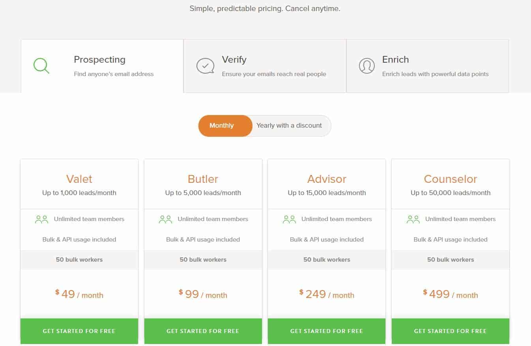Click the Counselor plan title
The width and height of the screenshot is (531, 346).
click(451, 179)
